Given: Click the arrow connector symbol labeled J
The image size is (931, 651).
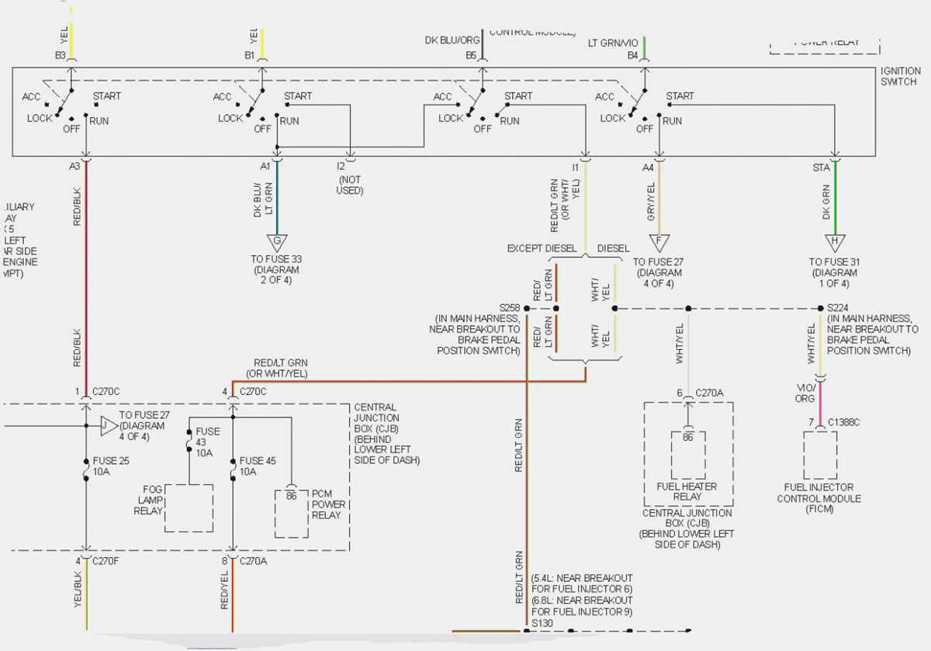Looking at the screenshot, I should click(109, 426).
